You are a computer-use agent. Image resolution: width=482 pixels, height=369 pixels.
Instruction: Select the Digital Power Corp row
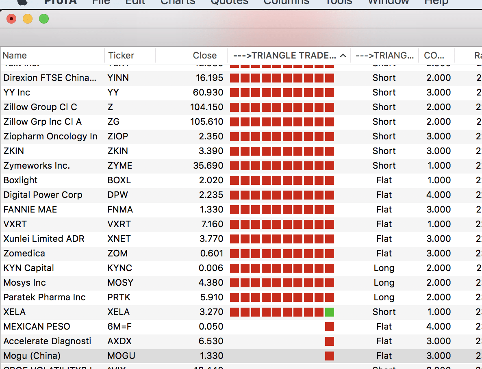(x=241, y=195)
